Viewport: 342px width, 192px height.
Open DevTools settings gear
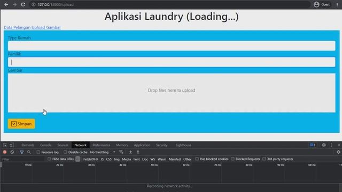(x=324, y=145)
